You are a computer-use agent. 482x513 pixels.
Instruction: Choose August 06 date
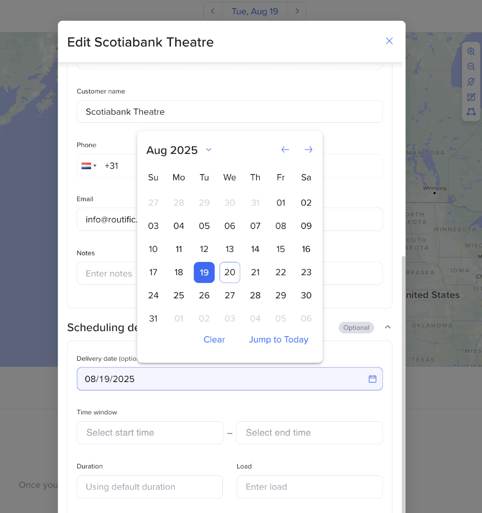[230, 226]
